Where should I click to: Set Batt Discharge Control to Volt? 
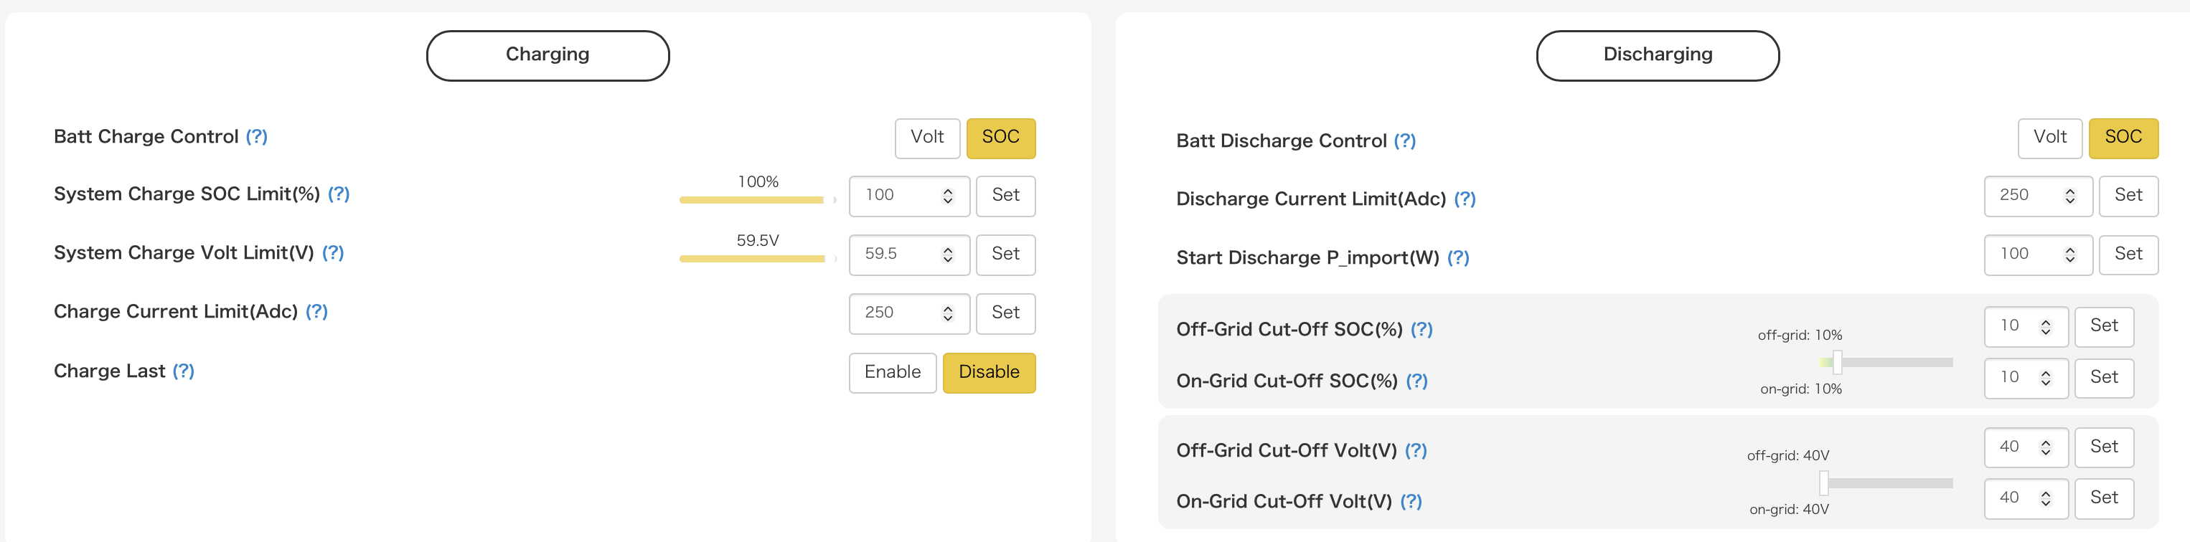2049,138
